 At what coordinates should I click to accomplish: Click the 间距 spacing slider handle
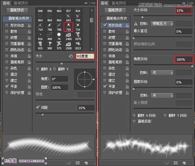43,115
